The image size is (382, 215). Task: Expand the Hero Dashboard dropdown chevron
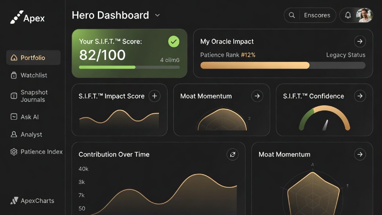tap(157, 16)
